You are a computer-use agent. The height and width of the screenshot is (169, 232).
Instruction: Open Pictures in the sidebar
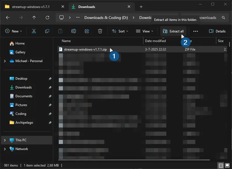21,105
